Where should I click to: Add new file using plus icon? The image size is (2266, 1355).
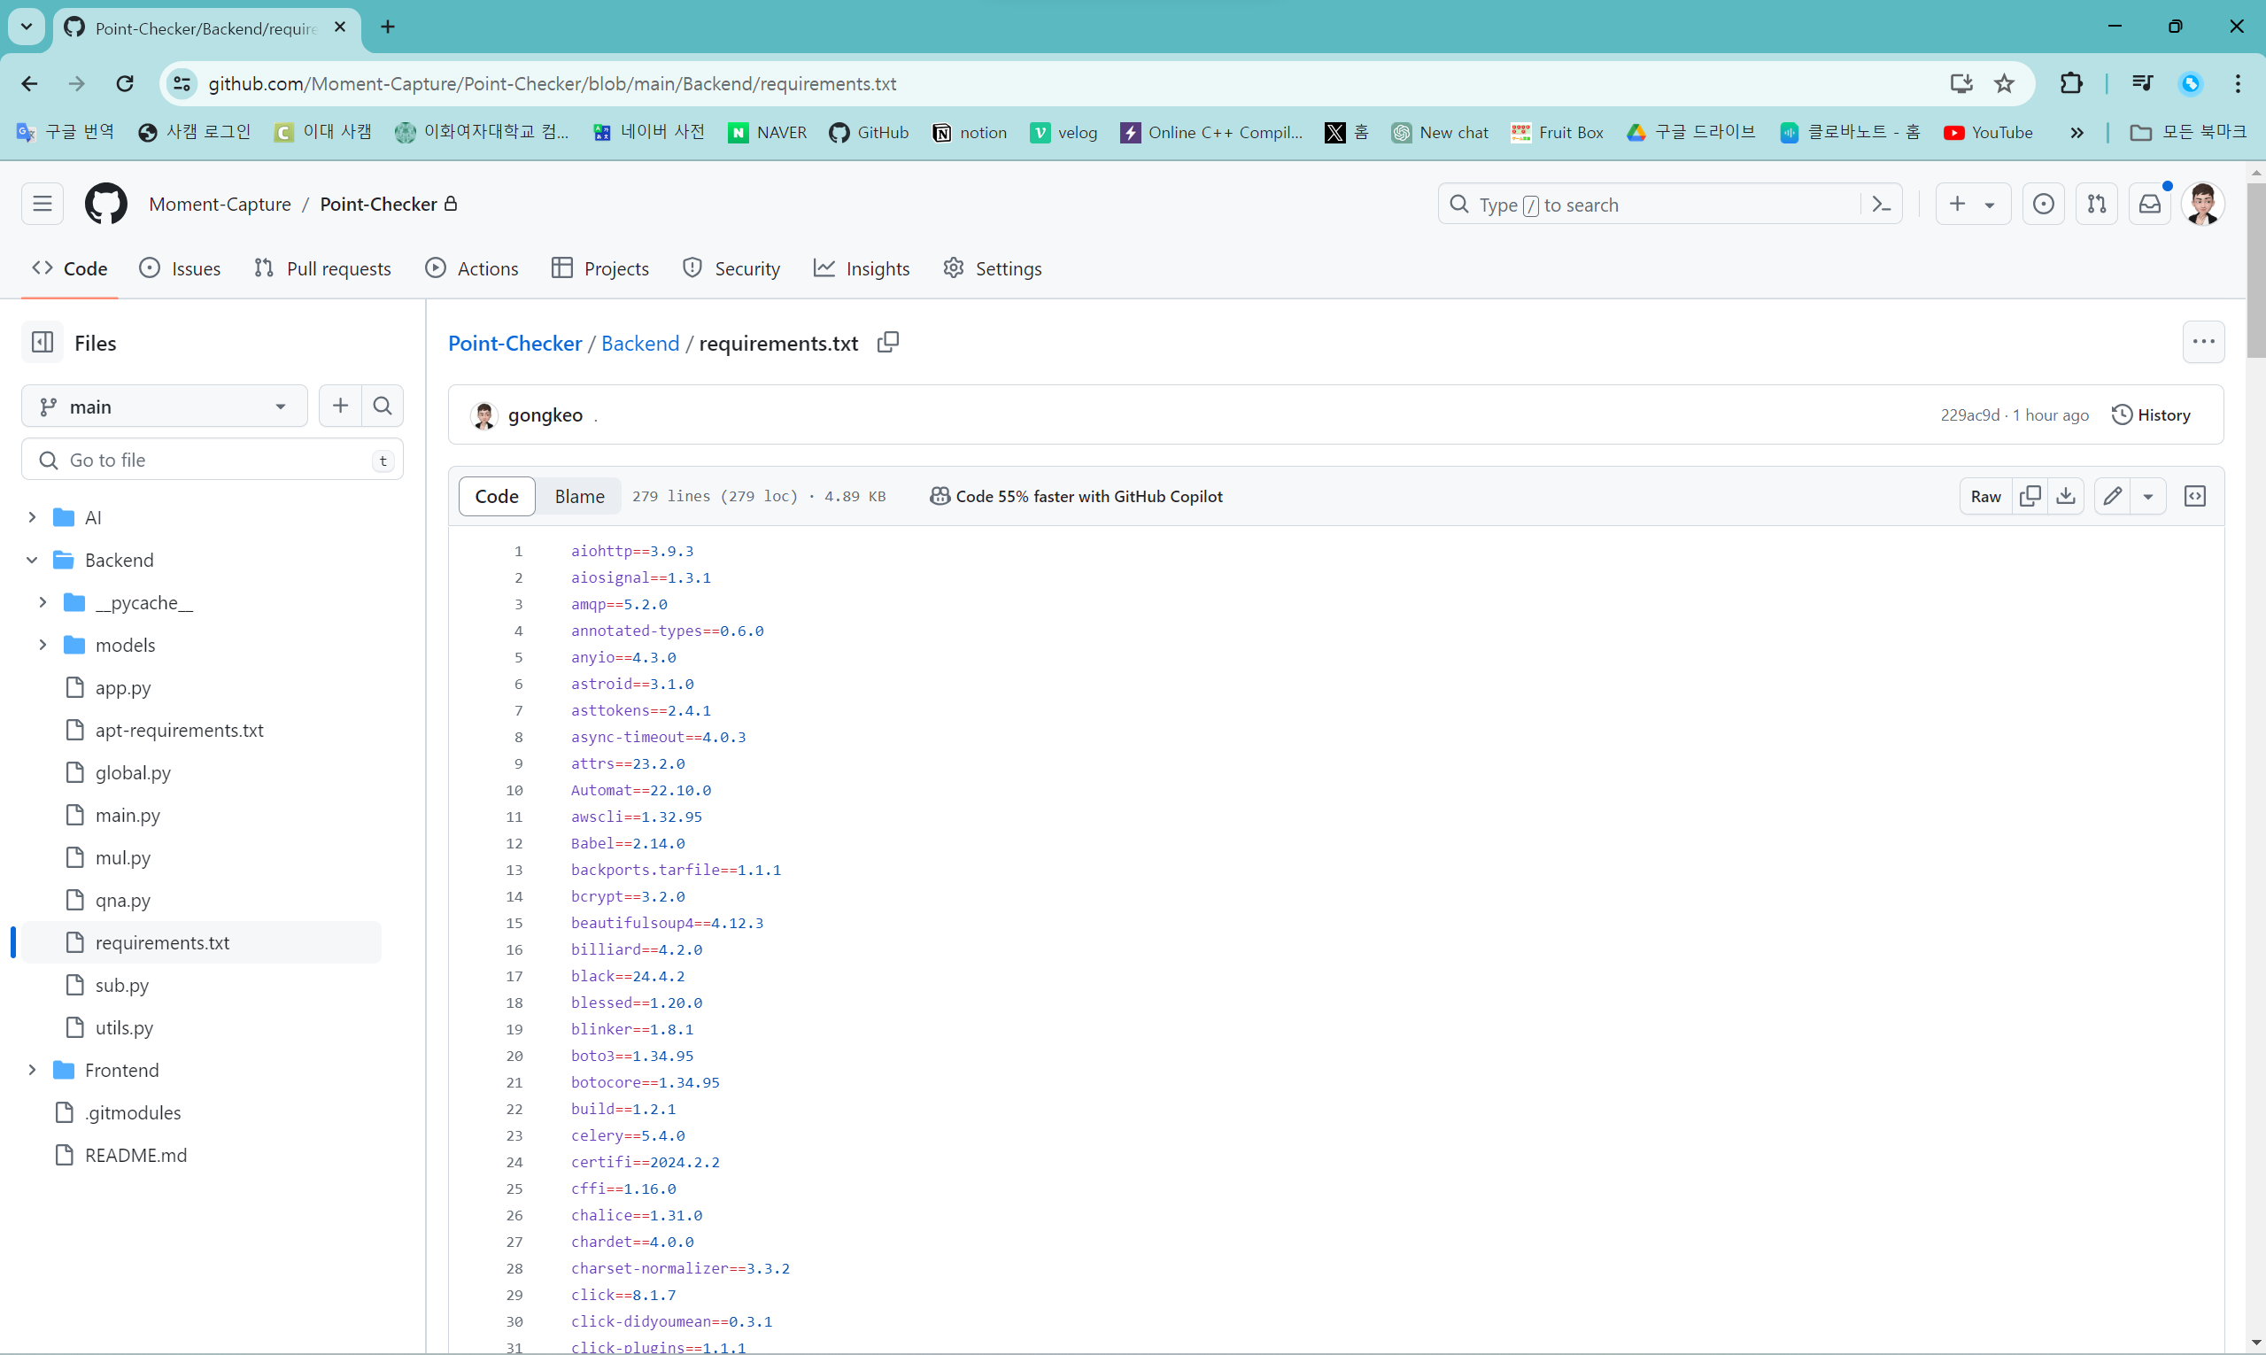(341, 406)
